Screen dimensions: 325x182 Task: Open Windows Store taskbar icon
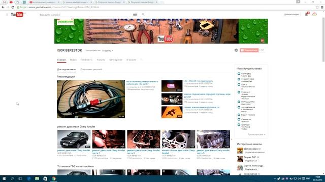[x=45, y=178]
